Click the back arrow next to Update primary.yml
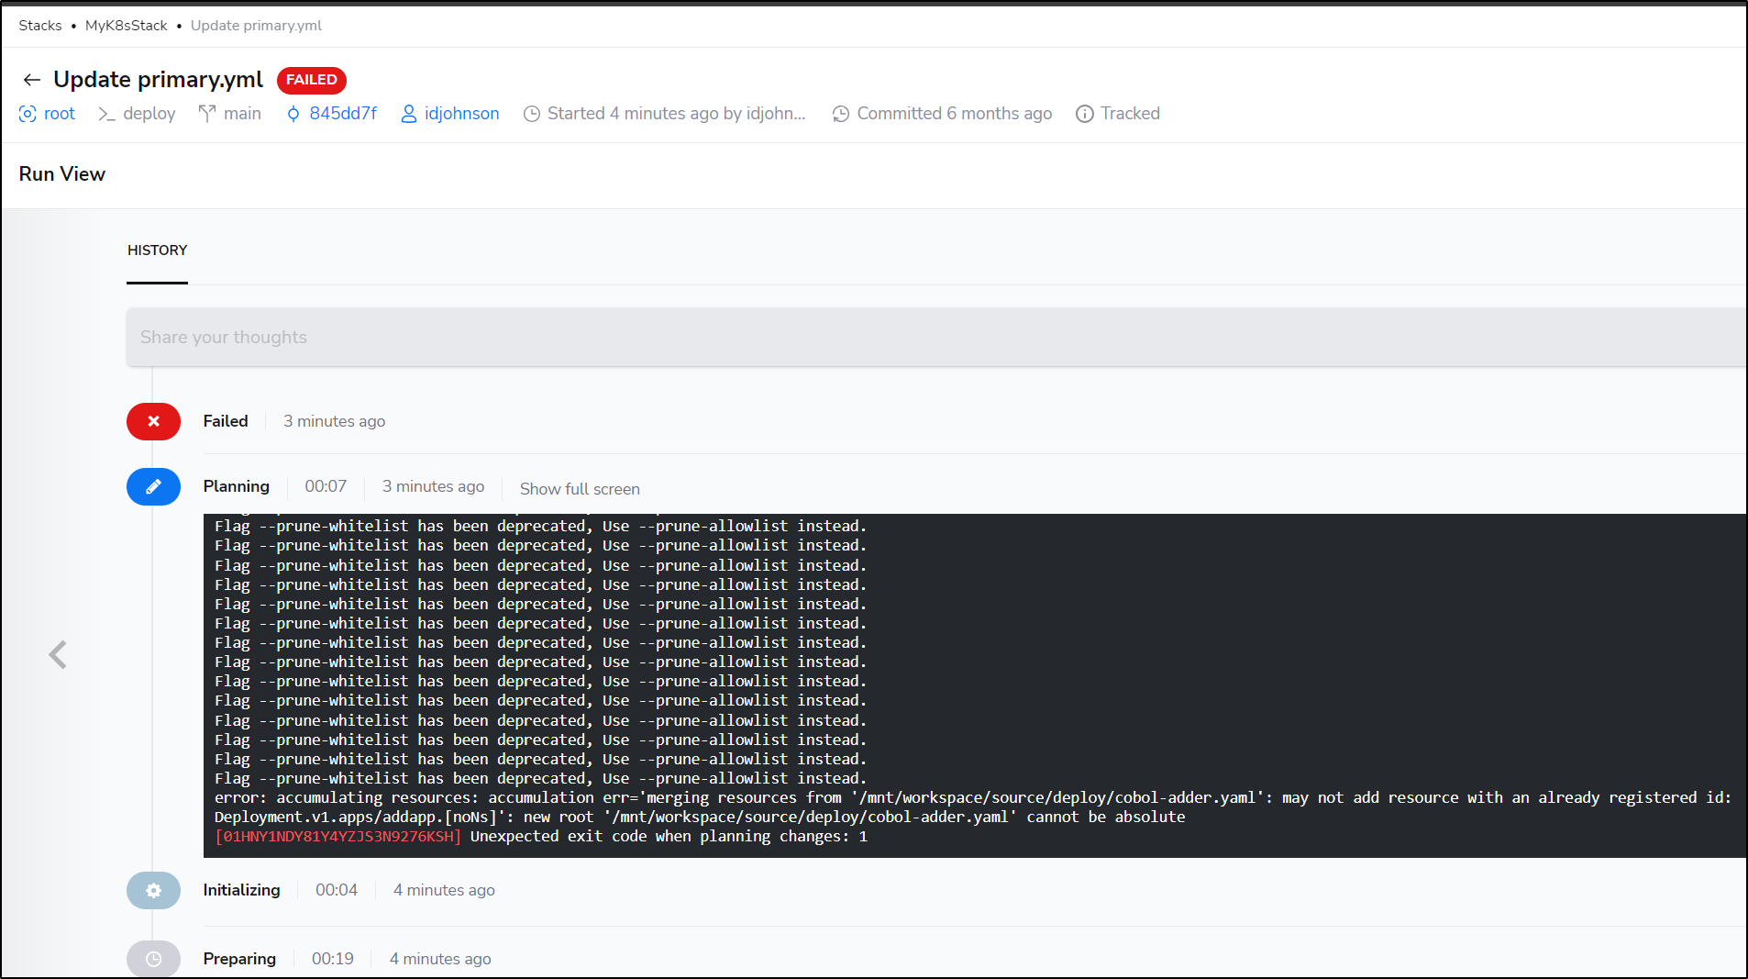This screenshot has height=979, width=1748. point(32,80)
